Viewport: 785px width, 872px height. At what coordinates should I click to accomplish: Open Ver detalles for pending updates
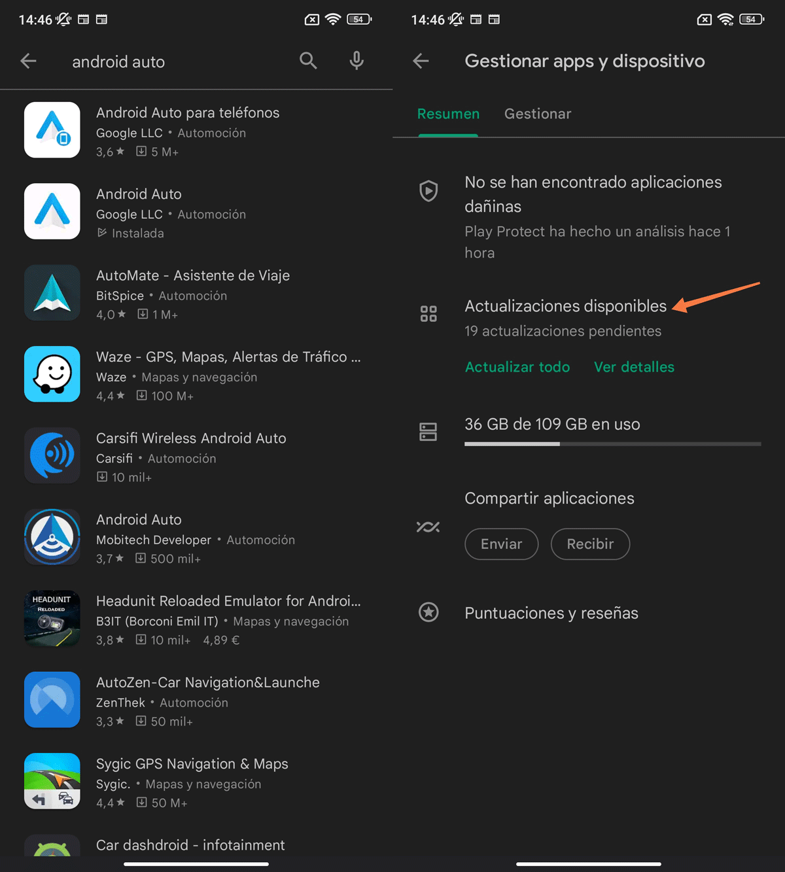point(633,367)
